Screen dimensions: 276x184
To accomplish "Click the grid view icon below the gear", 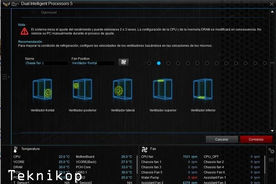I will click(x=271, y=160).
